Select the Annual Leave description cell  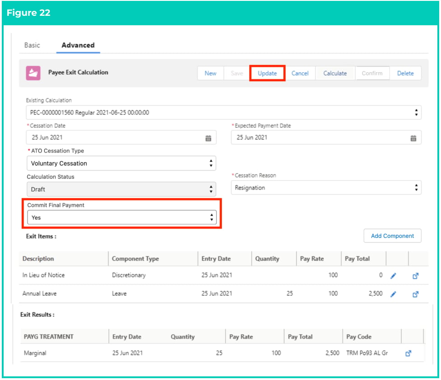[39, 293]
